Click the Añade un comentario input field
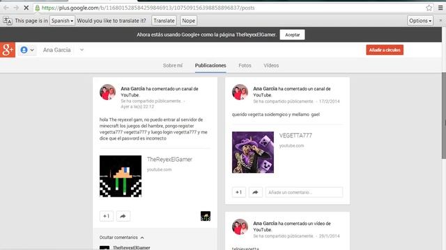Viewport: 446px width, 250px height. 304,192
